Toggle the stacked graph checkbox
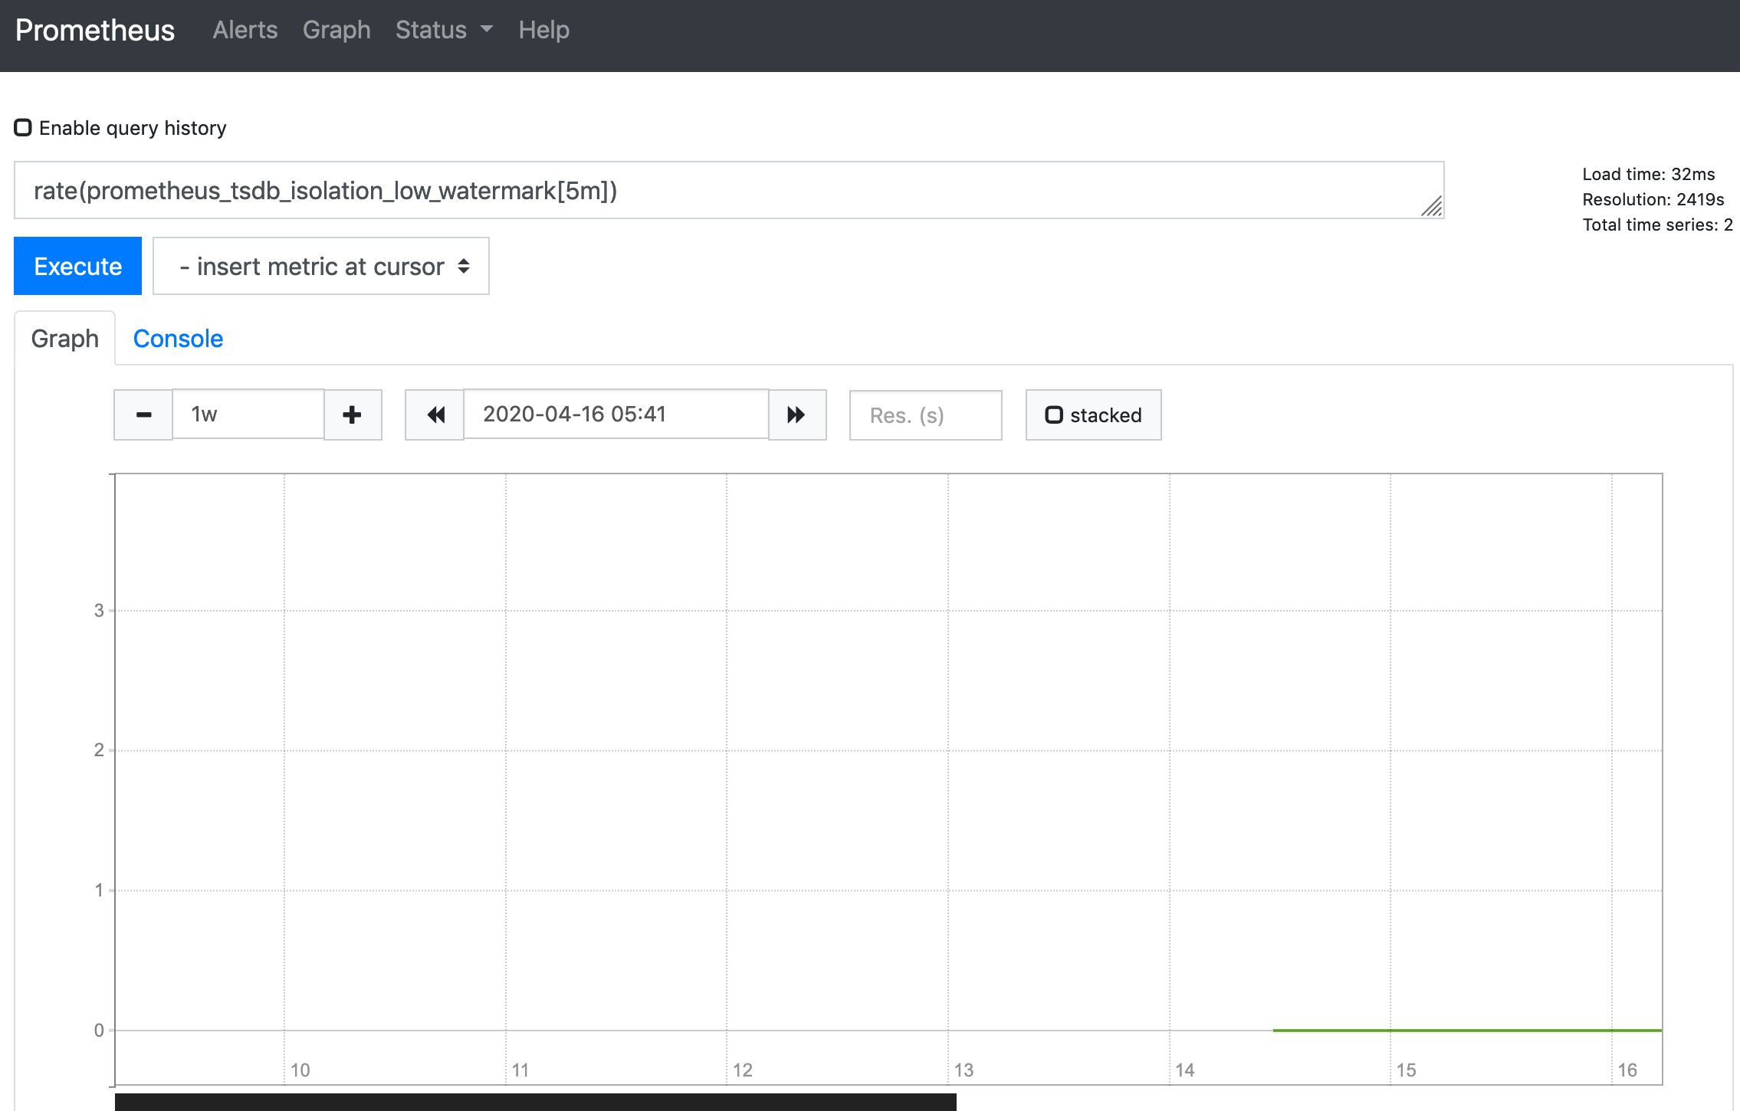The width and height of the screenshot is (1740, 1111). pos(1054,415)
